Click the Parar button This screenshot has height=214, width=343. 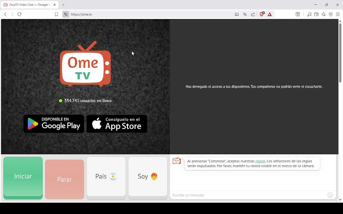point(65,179)
